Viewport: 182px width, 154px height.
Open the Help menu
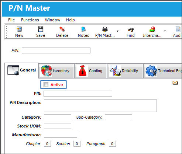tap(70, 20)
